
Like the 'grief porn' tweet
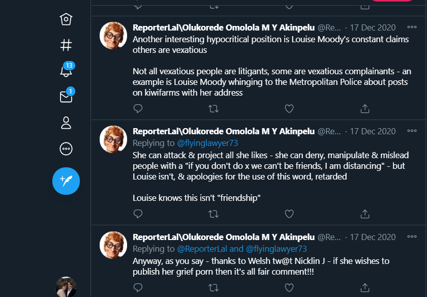[x=289, y=287]
